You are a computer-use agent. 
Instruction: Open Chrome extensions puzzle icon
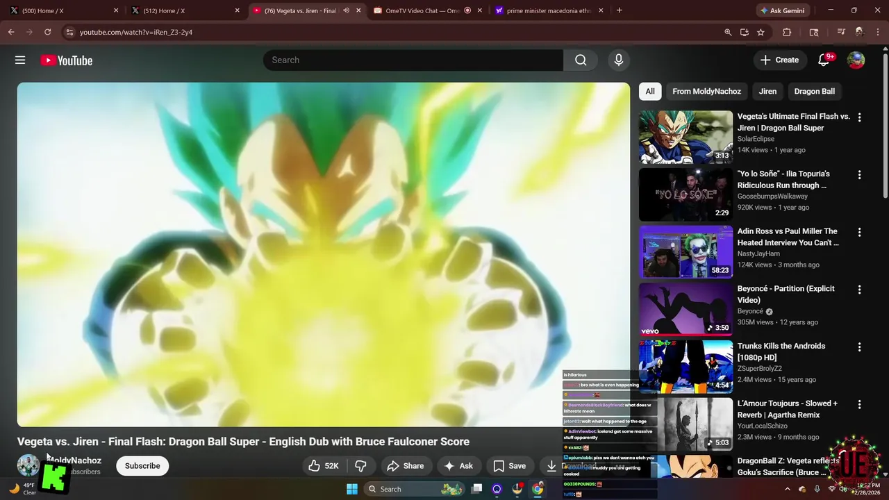tap(787, 32)
